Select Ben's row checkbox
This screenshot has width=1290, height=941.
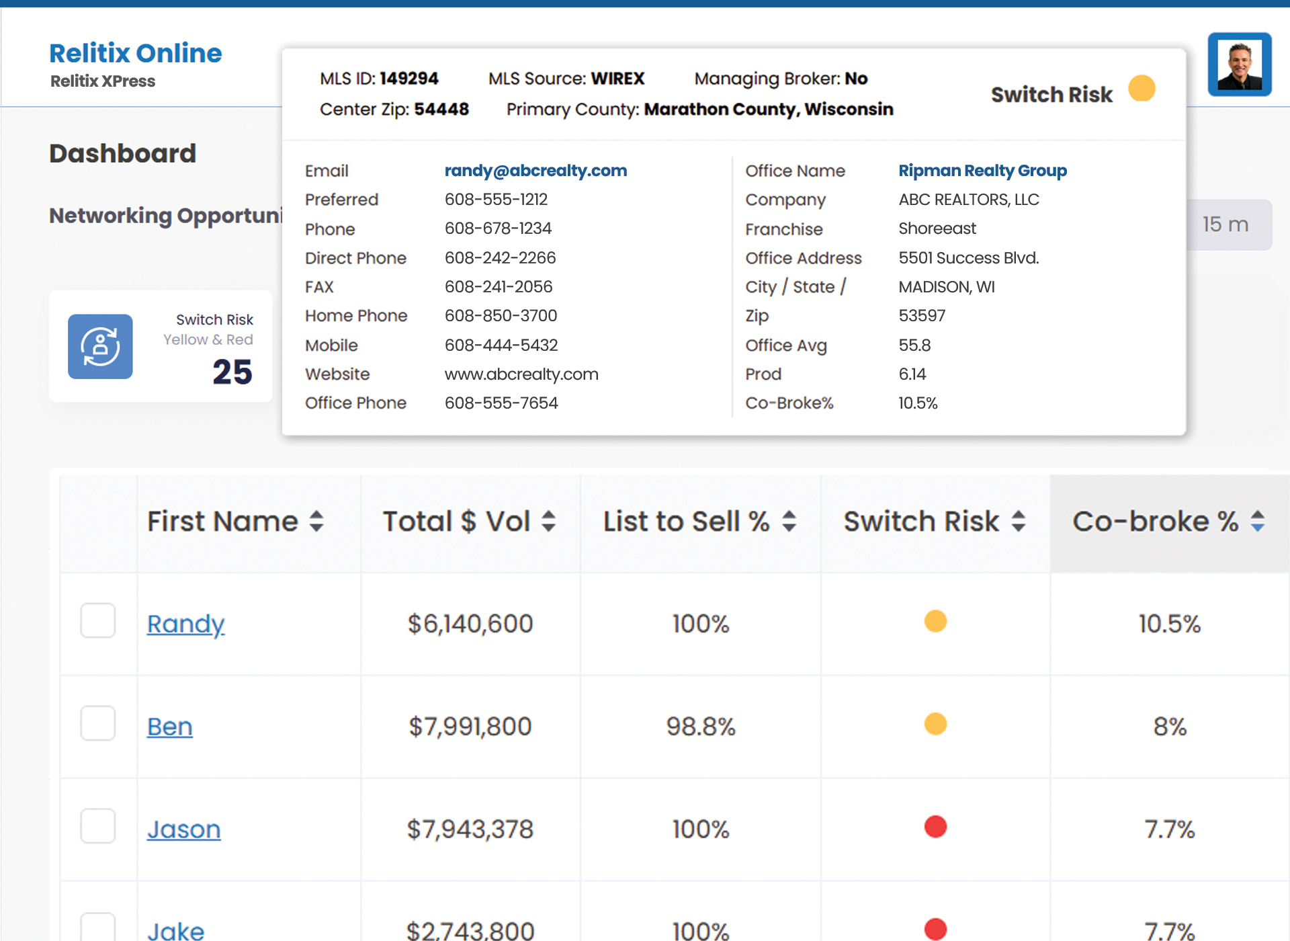point(98,723)
